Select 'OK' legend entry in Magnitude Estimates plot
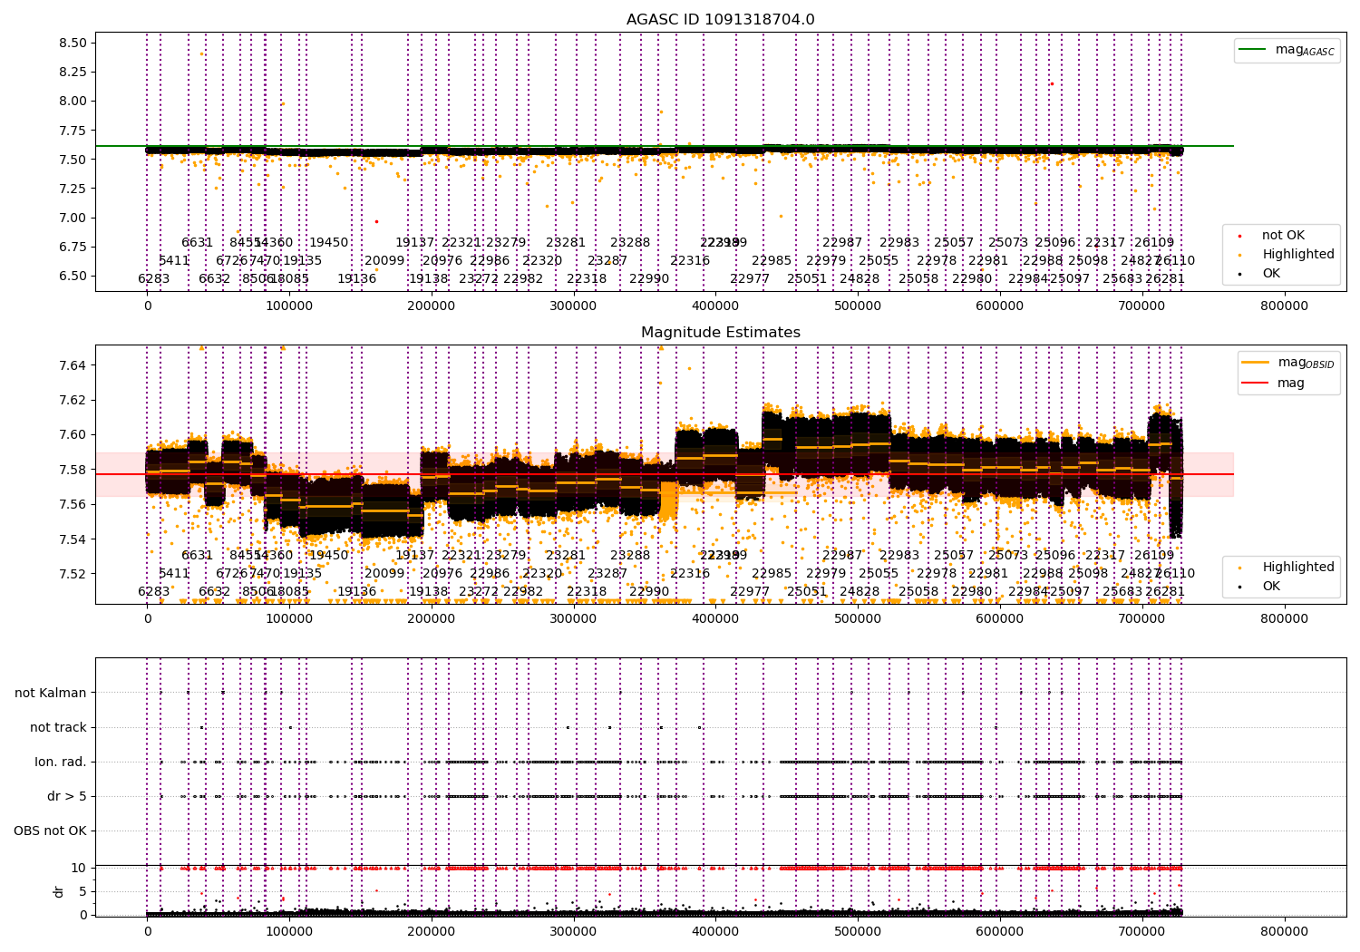The image size is (1360, 952). pyautogui.click(x=1260, y=587)
